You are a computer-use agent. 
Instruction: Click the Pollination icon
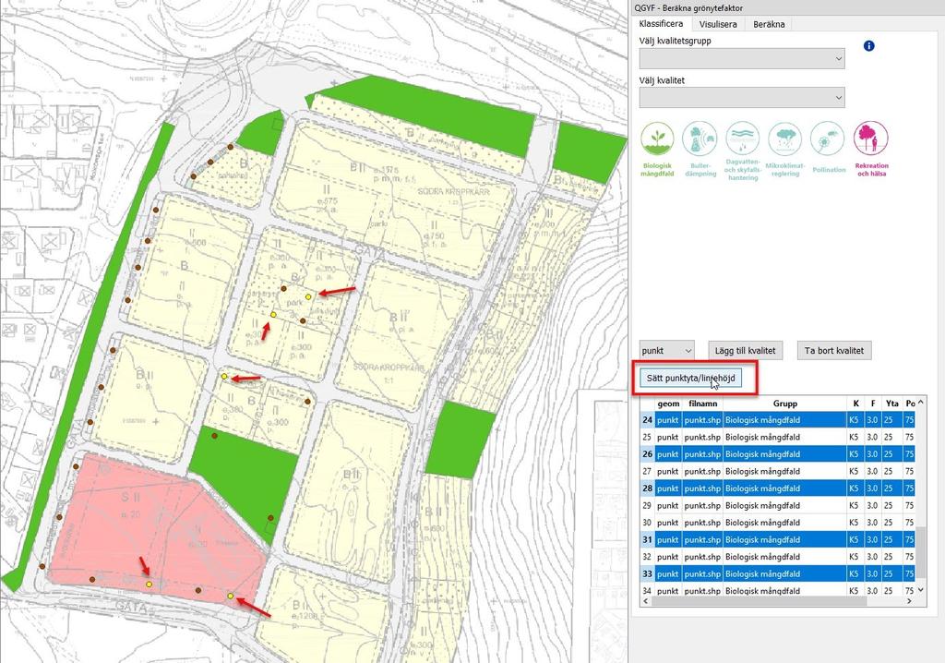[828, 139]
